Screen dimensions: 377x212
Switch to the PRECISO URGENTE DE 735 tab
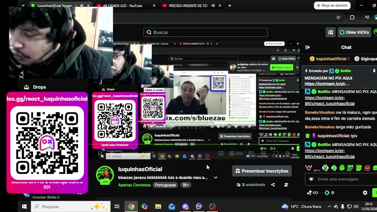tap(188, 6)
